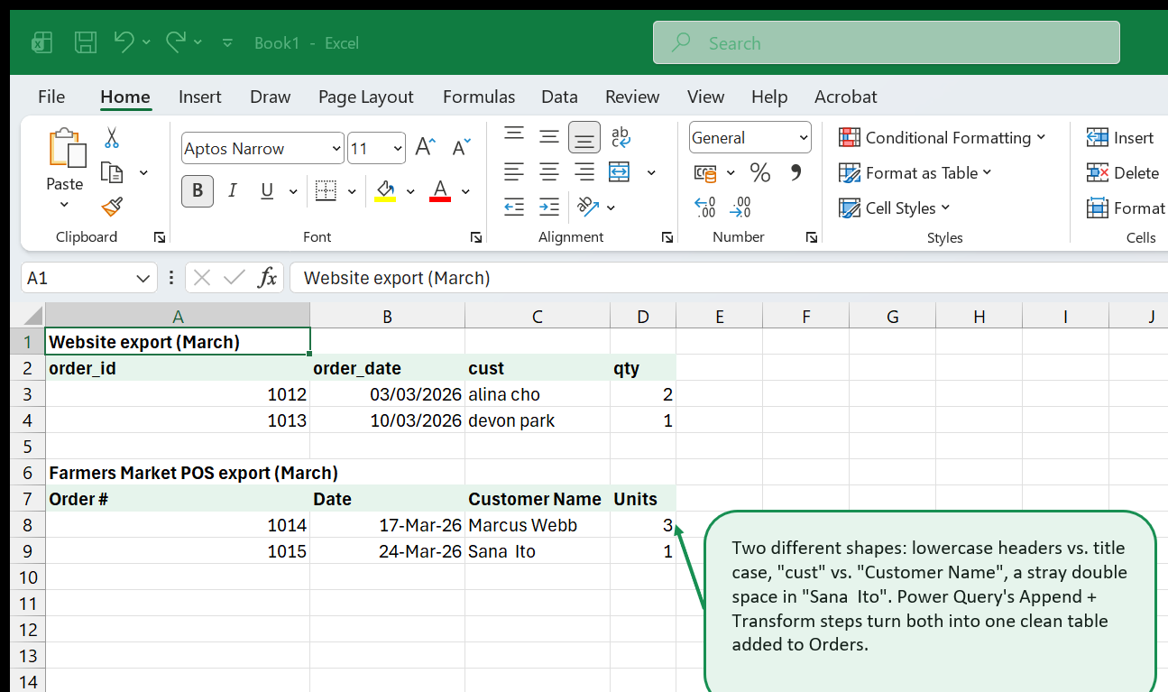
Task: Expand the Paste options arrow
Action: 64,205
